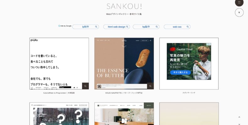Jump to top with the up chevron
The width and height of the screenshot is (248, 125).
click(x=239, y=117)
